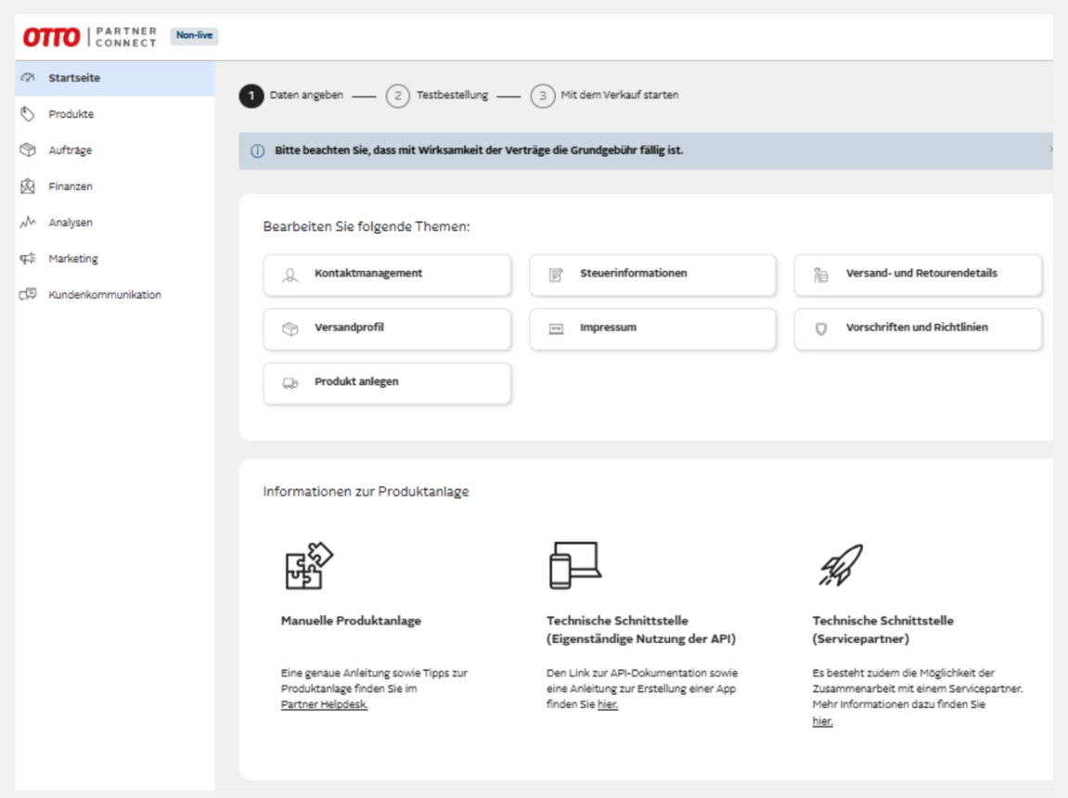
Task: Open the Steuerinformationen card
Action: coord(652,274)
